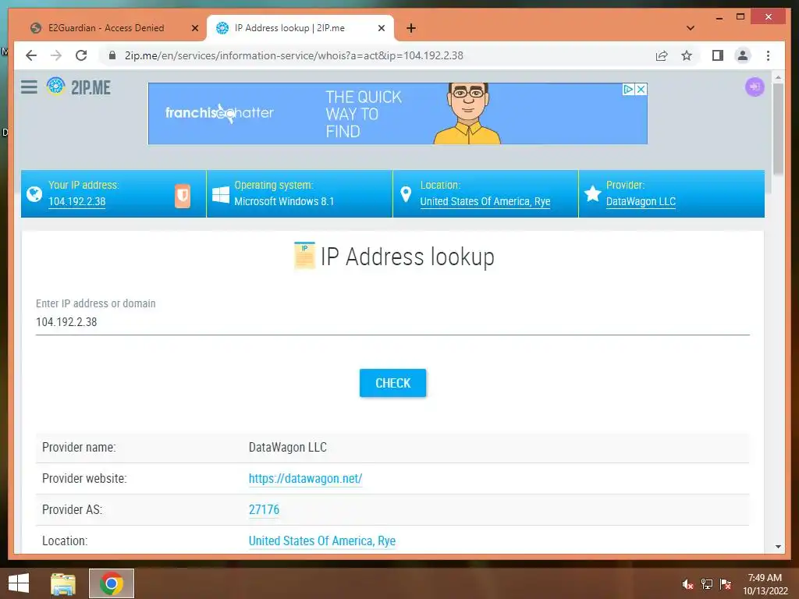Close the E2Guardian tab
Viewport: 799px width, 599px height.
[194, 28]
